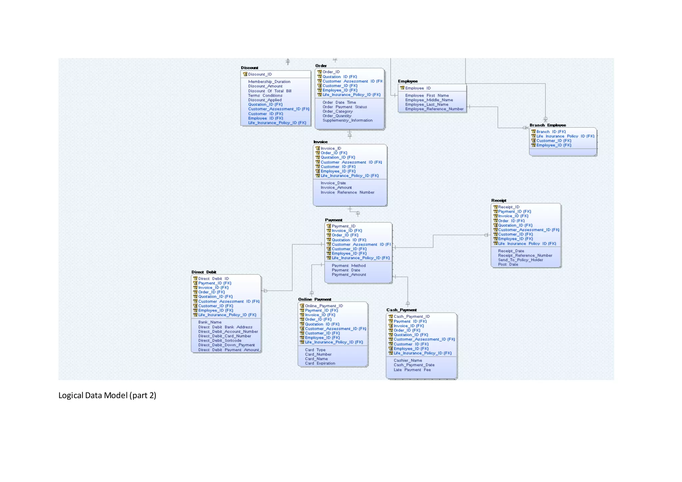Viewport: 682px width, 482px height.
Task: Select the key icon for Employee_ID (FK) in the Payment table
Action: click(x=329, y=253)
